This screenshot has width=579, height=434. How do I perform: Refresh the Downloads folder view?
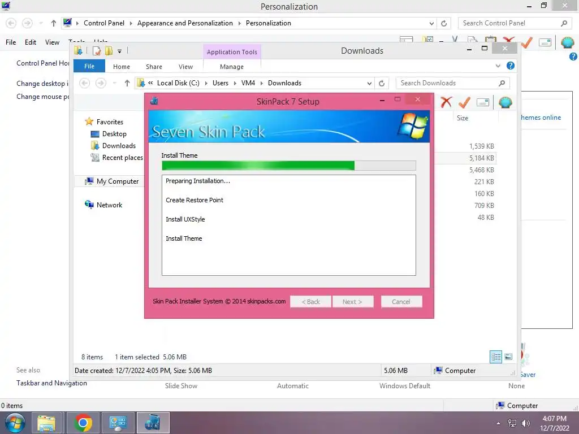382,83
